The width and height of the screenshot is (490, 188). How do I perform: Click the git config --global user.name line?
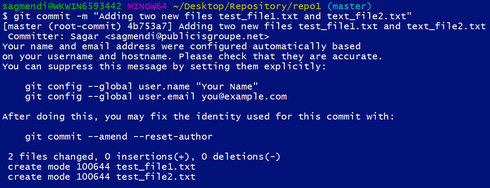141,86
